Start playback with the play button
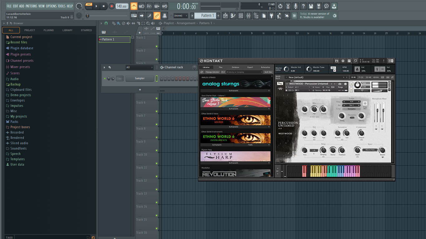This screenshot has height=239, width=426. click(x=96, y=6)
